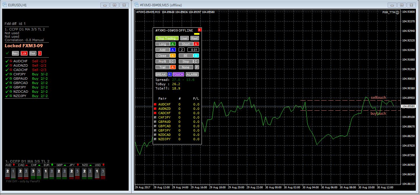Toggle the main green checkmark left of Rev

point(7,53)
